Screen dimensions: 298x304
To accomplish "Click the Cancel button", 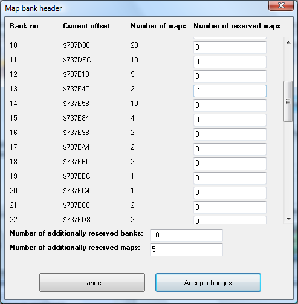I will coord(92,283).
